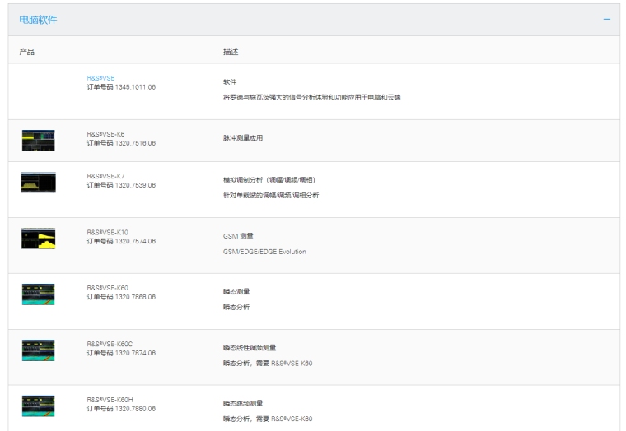
Task: Click the GSM 测量 description heading
Action: pos(237,236)
